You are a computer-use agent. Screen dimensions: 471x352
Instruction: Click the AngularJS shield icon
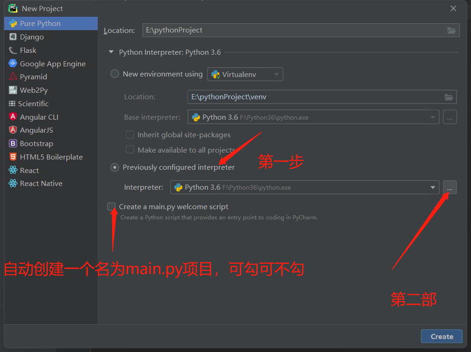coord(13,130)
